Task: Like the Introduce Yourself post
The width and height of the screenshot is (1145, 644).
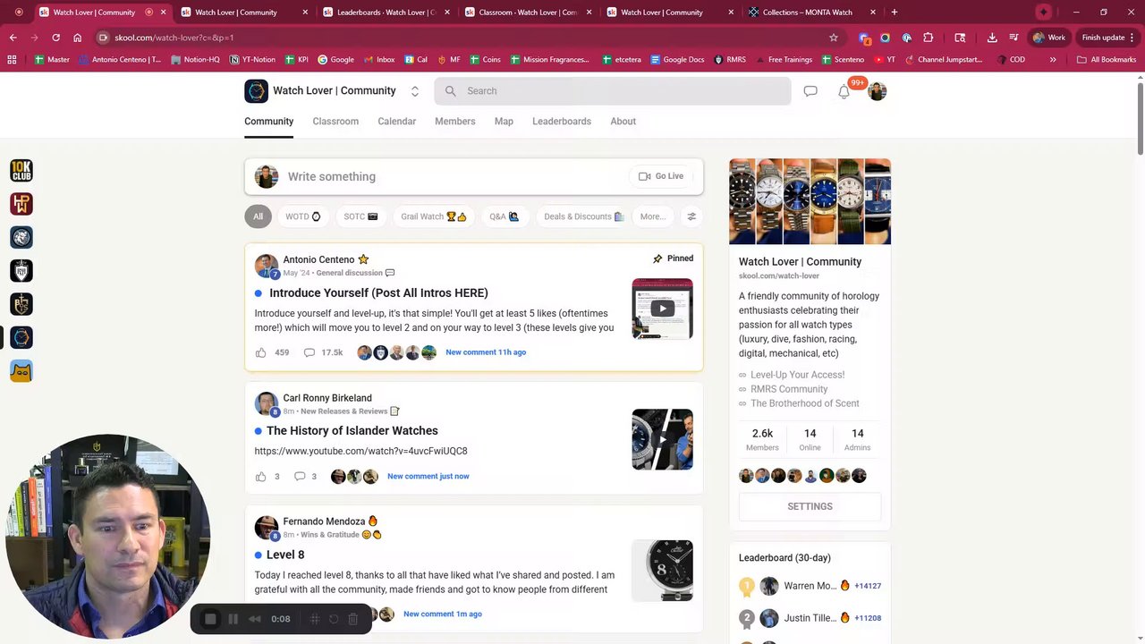Action: (261, 352)
